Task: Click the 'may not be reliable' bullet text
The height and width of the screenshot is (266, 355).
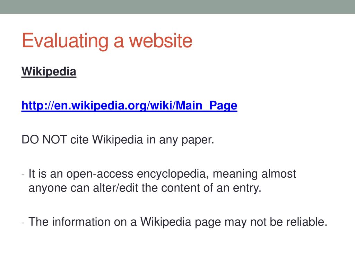Action: click(178, 222)
